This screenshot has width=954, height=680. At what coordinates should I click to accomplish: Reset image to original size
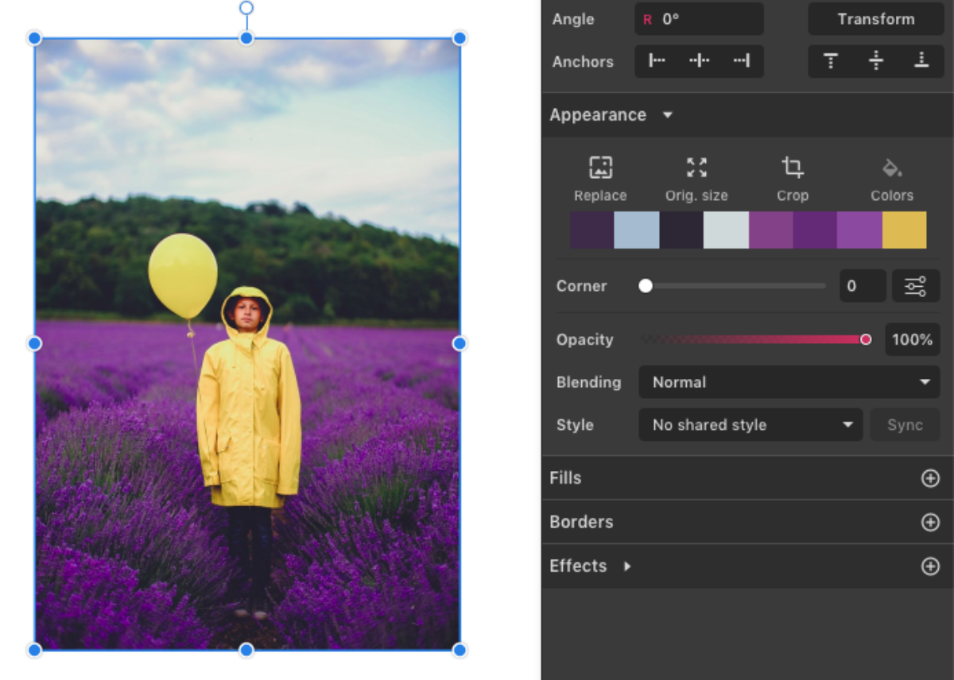click(696, 168)
